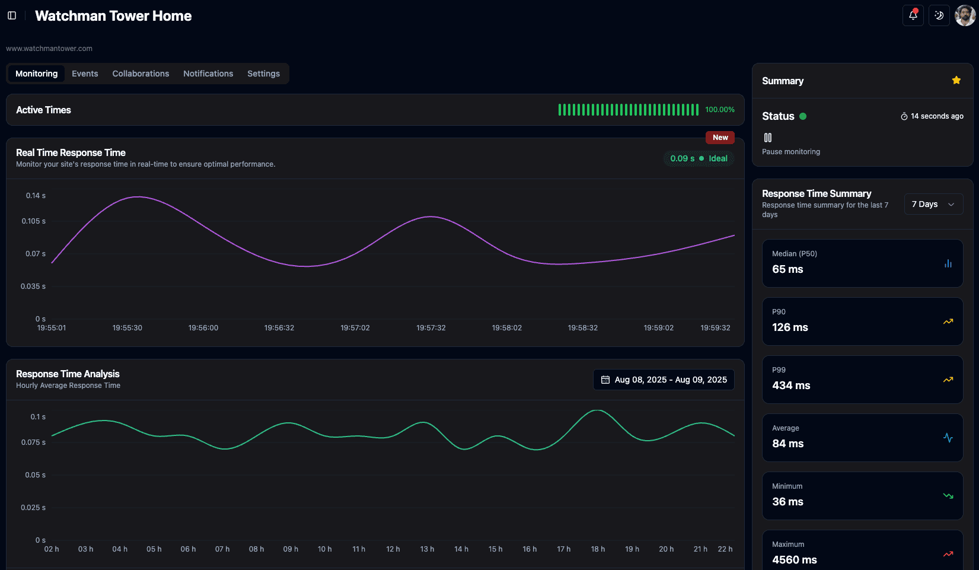The width and height of the screenshot is (979, 570).
Task: Open the user profile avatar
Action: pos(965,15)
